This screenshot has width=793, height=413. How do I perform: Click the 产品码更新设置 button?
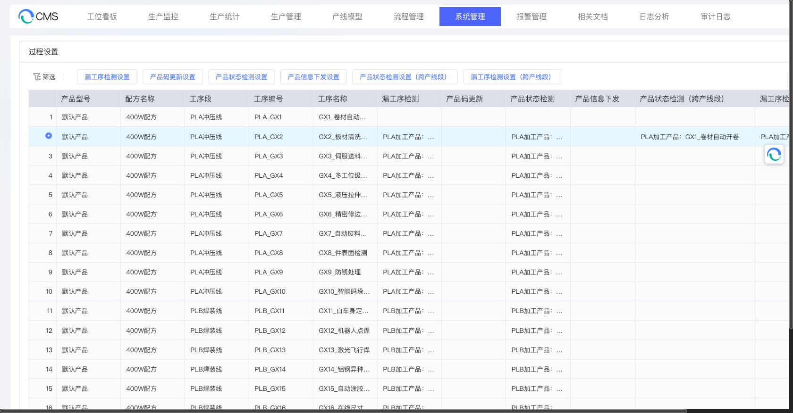coord(172,77)
